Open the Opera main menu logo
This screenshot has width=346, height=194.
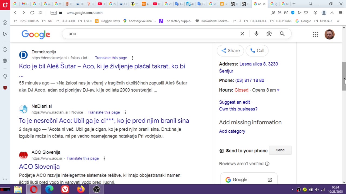tap(5, 5)
